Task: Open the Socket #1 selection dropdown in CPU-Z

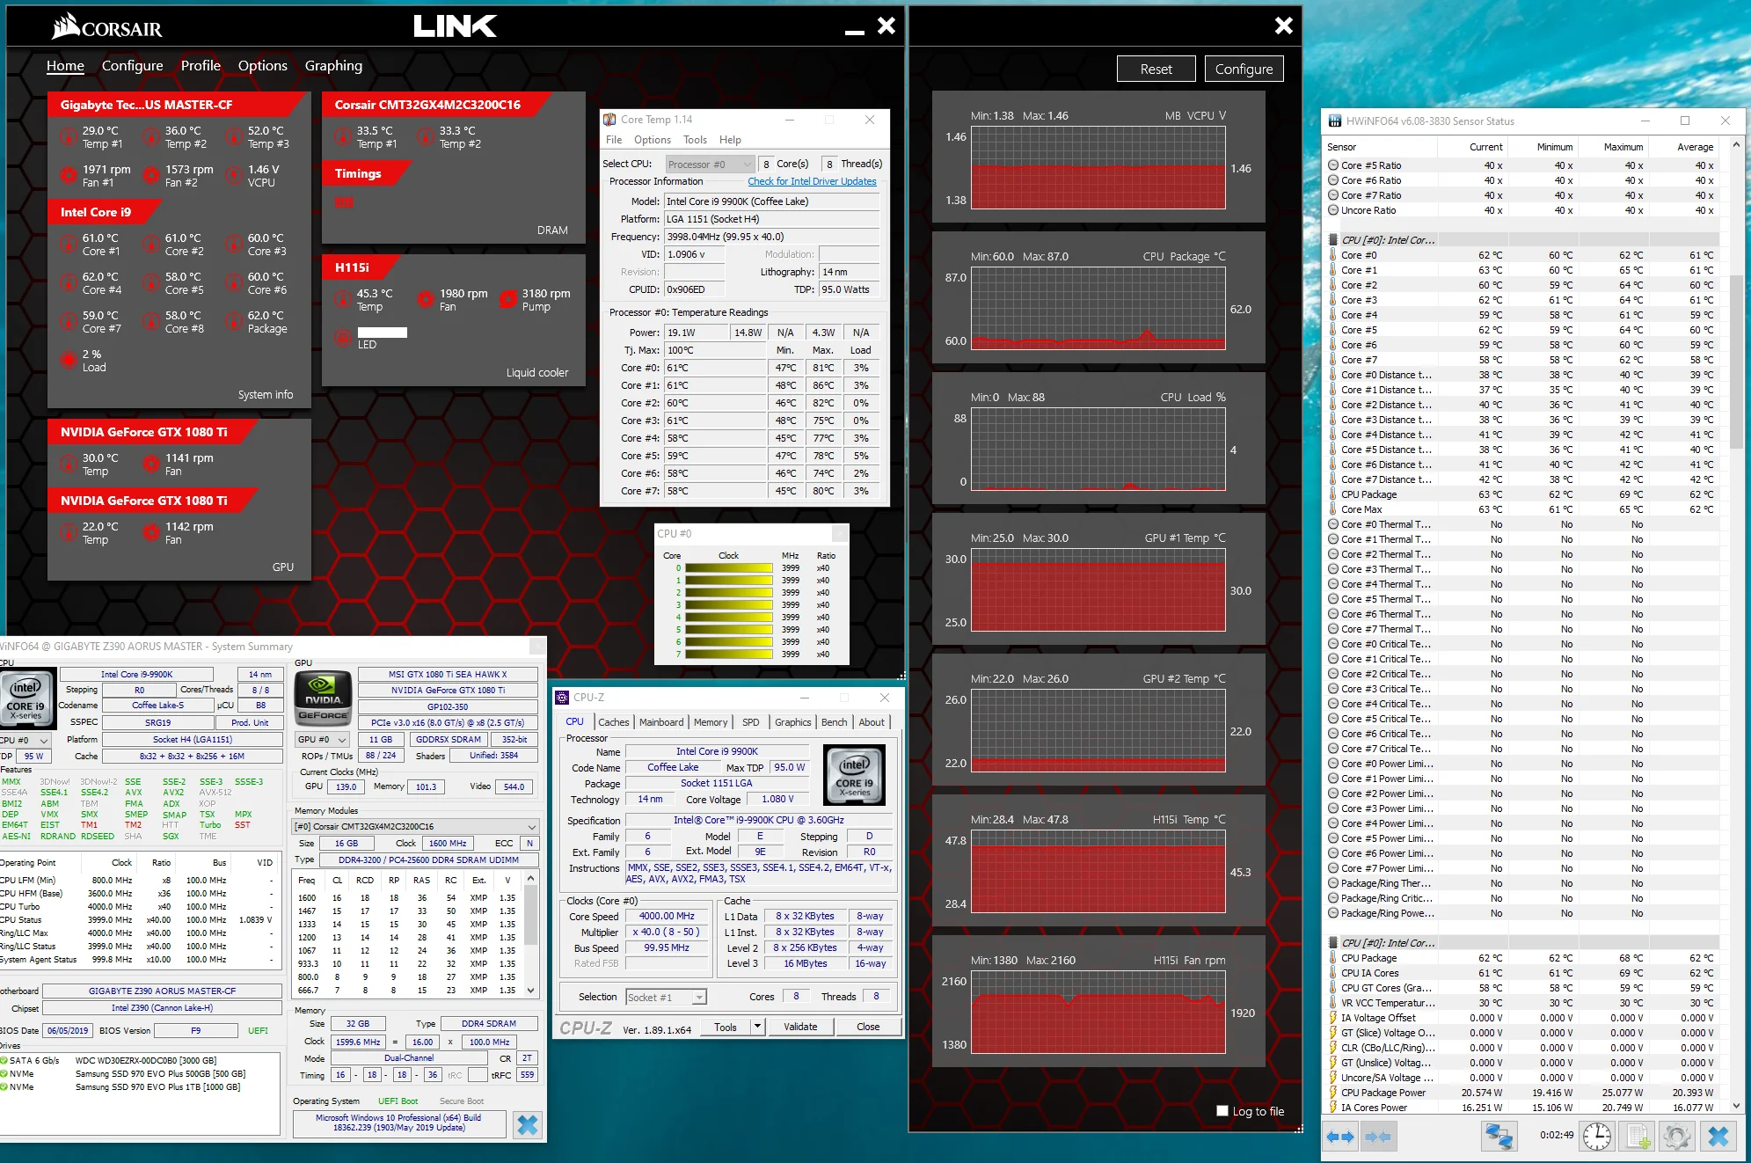Action: click(x=666, y=997)
